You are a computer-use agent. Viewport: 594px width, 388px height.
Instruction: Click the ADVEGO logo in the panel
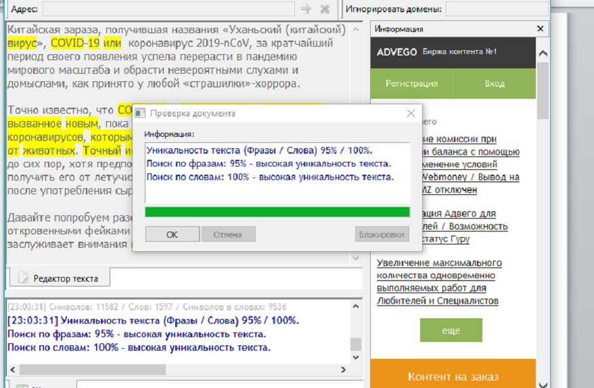click(396, 52)
